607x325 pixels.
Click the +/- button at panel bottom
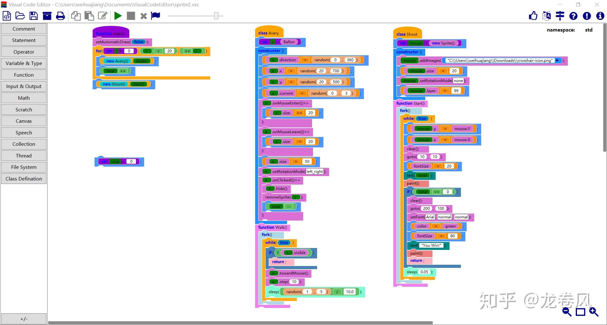tap(24, 319)
